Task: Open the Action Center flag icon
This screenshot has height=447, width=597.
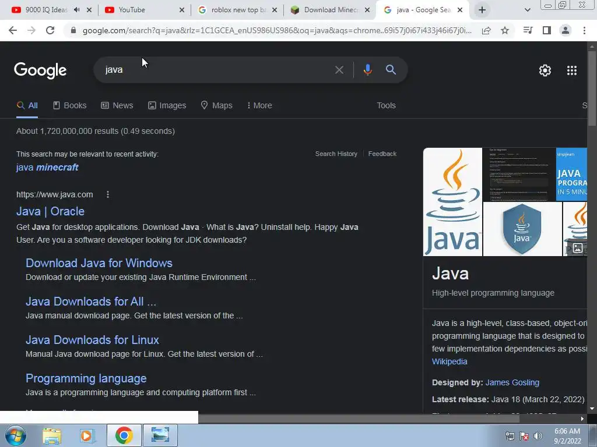Action: [x=524, y=436]
